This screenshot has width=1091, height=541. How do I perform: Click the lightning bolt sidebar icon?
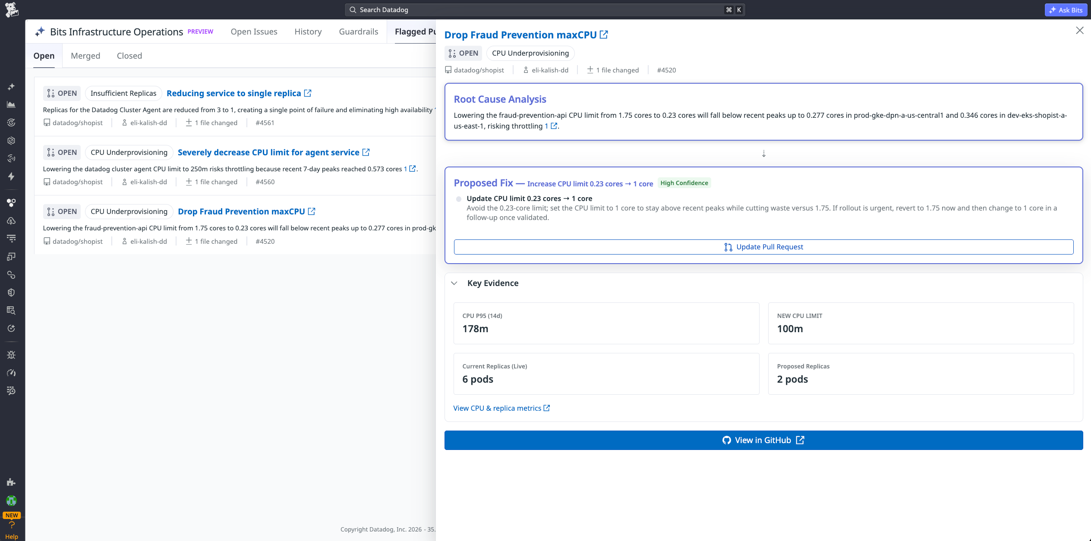point(12,176)
